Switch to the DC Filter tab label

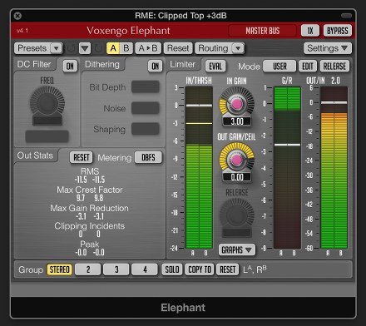click(x=34, y=64)
